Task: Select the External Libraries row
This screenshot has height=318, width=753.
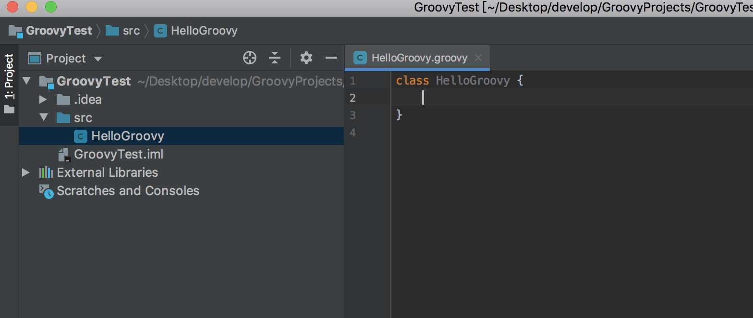Action: pos(182,172)
